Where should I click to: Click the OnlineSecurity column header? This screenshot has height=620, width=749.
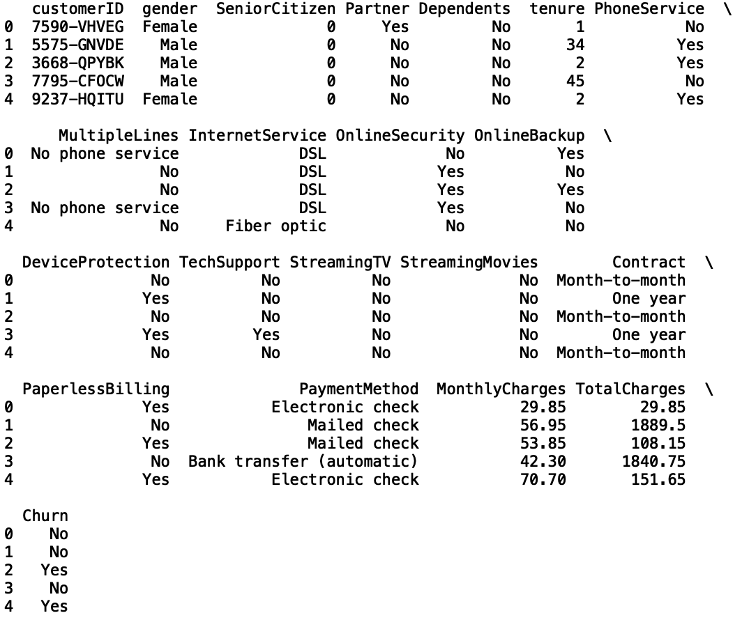pos(400,135)
